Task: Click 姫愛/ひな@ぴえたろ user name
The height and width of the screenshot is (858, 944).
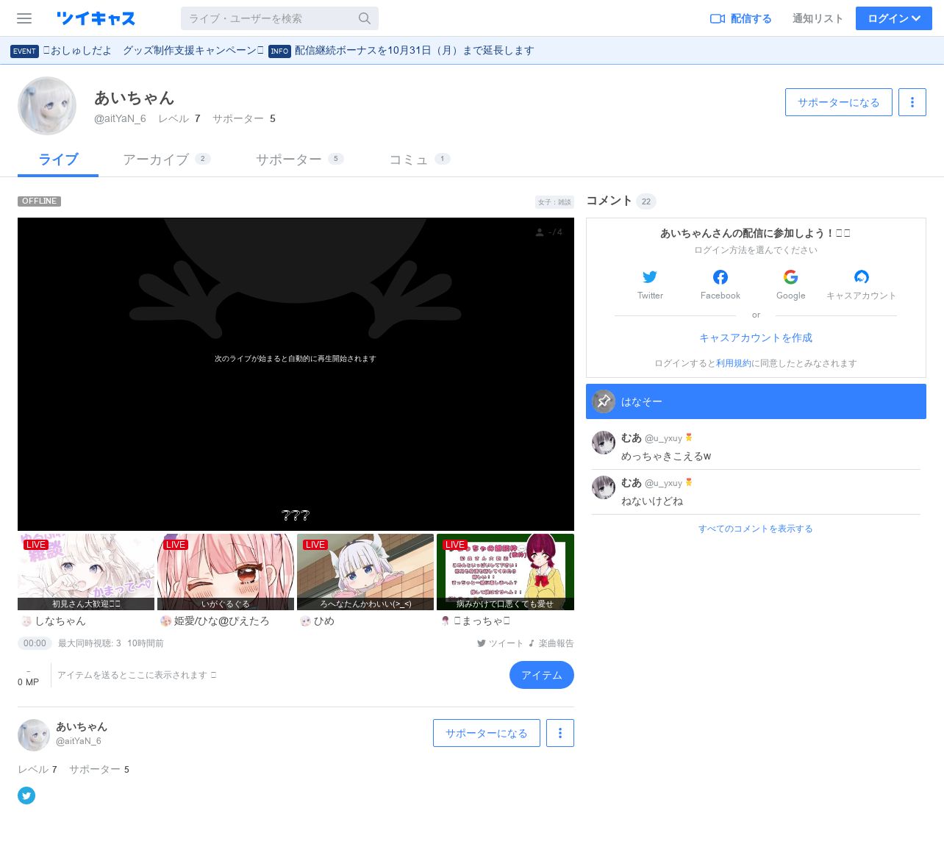Action: pos(221,621)
